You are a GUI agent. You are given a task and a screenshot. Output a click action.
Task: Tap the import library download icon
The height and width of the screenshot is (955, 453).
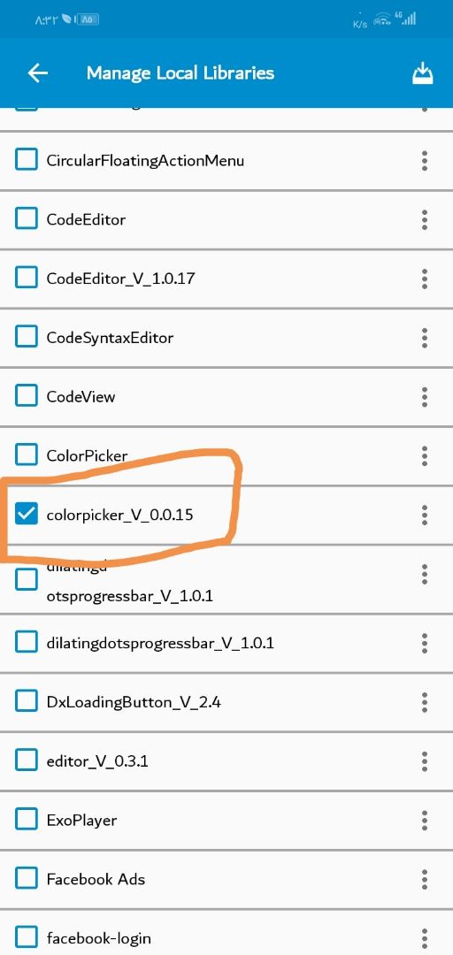pos(423,73)
